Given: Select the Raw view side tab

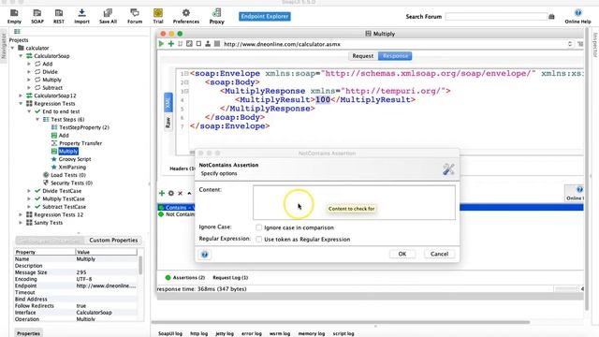Looking at the screenshot, I should coord(168,123).
